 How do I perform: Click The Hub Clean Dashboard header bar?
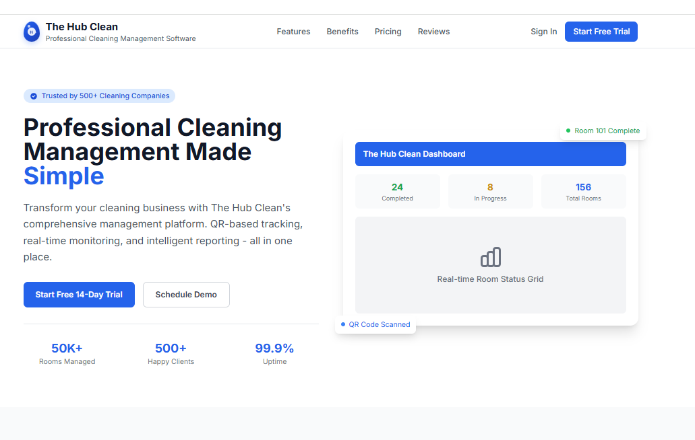[490, 153]
